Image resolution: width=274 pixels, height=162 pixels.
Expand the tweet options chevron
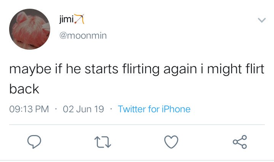262,20
